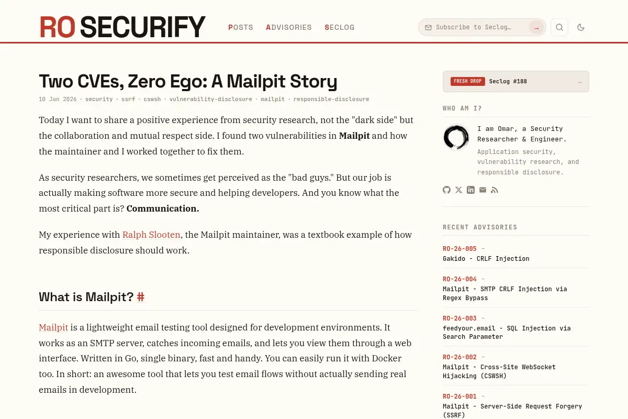Submit subscription with the arrow button
Image resolution: width=628 pixels, height=419 pixels.
[536, 27]
